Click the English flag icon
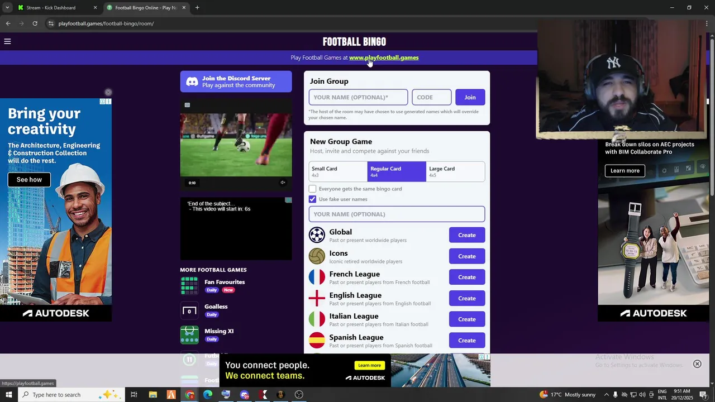The height and width of the screenshot is (402, 715). 317,298
